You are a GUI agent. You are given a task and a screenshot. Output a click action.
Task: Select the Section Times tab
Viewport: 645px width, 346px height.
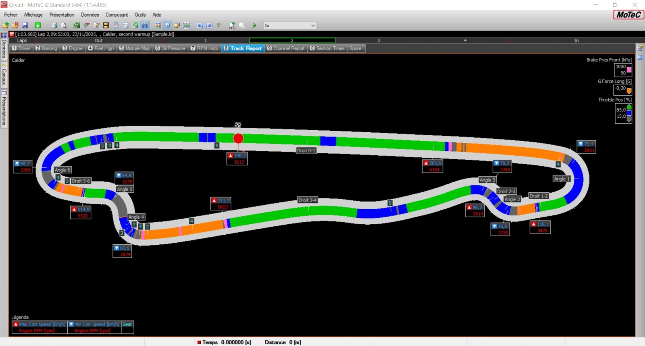coord(327,48)
